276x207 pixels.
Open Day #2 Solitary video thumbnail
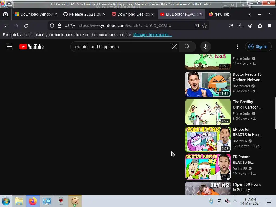coord(208,188)
